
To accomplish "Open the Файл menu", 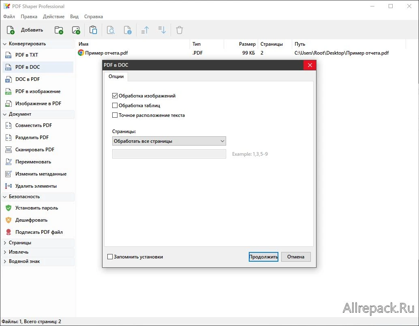I will coord(9,17).
